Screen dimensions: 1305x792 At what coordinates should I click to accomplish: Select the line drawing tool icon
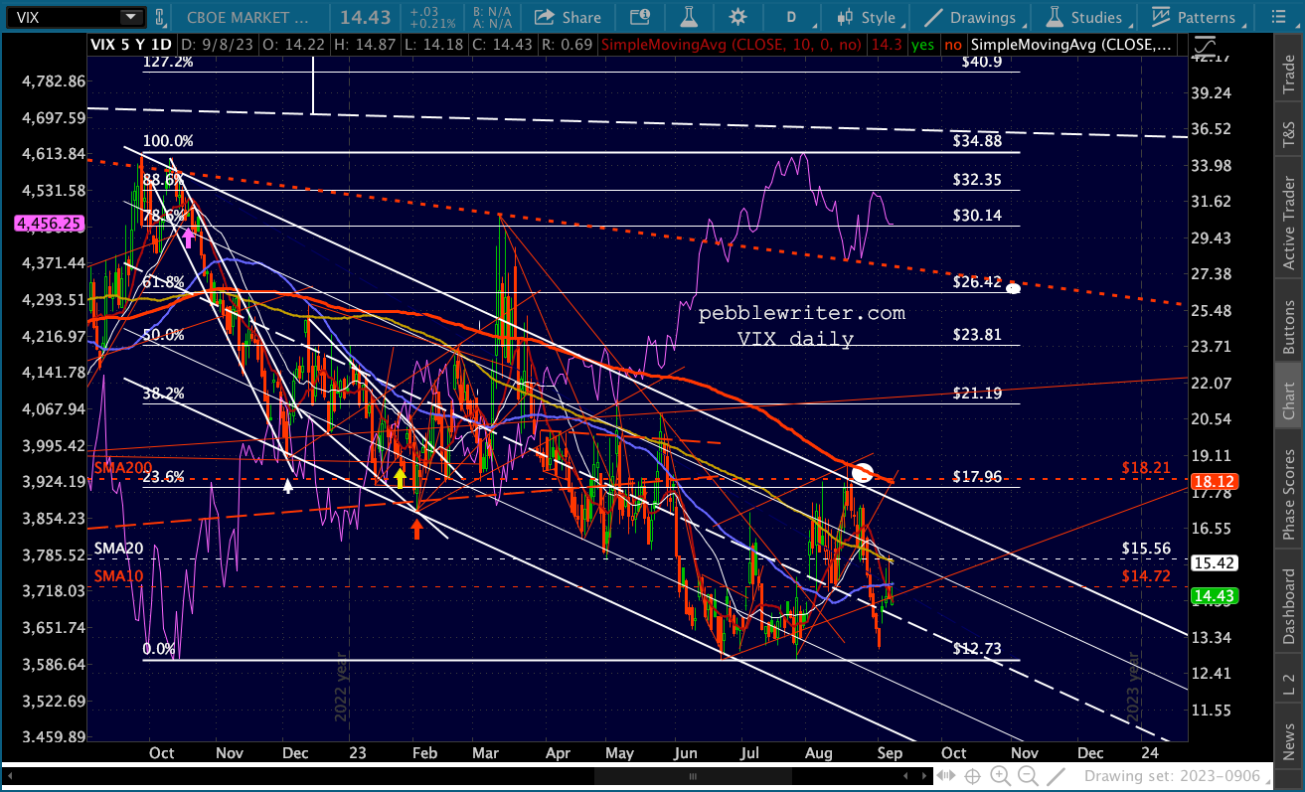(1058, 776)
